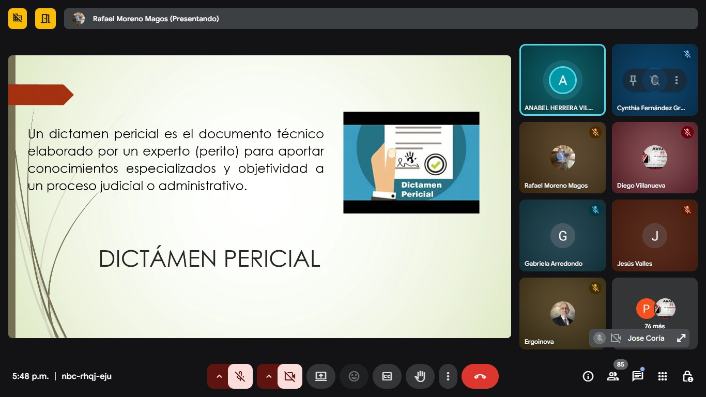Open meeting details info icon

coord(588,376)
